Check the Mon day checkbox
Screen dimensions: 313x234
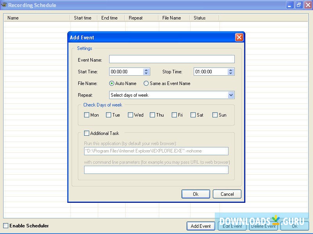pyautogui.click(x=86, y=115)
